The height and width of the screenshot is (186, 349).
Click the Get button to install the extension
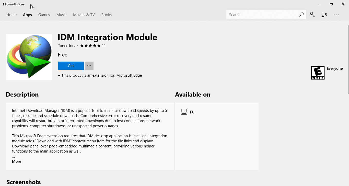pos(71,66)
